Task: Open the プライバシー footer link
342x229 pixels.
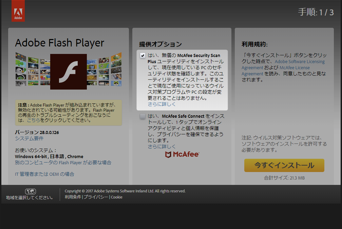Action: pyautogui.click(x=96, y=197)
